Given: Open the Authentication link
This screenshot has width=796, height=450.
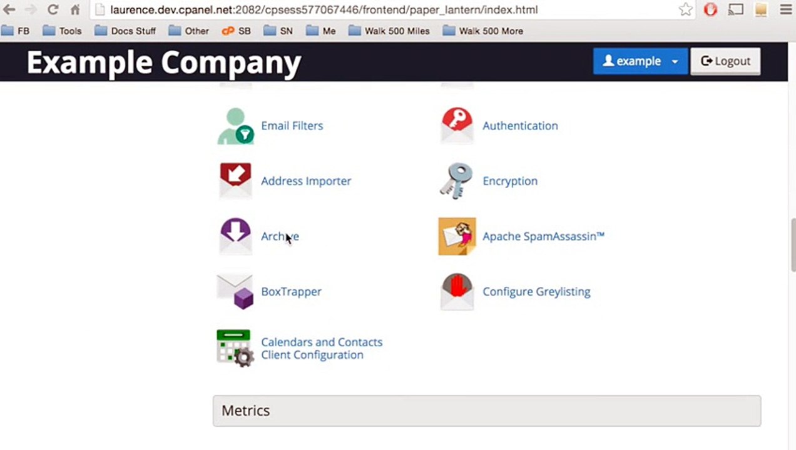Looking at the screenshot, I should click(x=520, y=126).
